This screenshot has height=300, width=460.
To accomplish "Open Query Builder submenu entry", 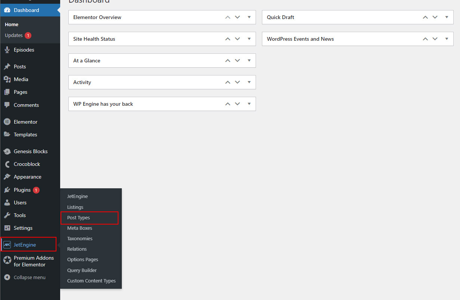I will [82, 270].
